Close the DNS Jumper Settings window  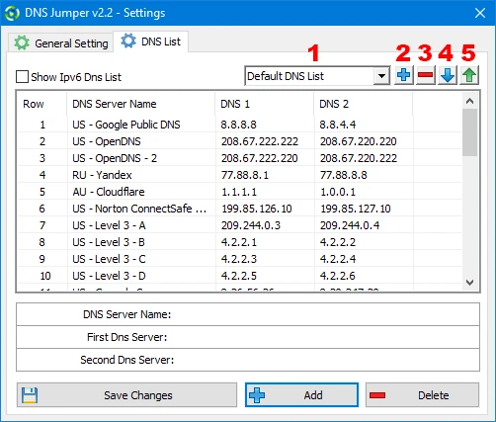480,13
